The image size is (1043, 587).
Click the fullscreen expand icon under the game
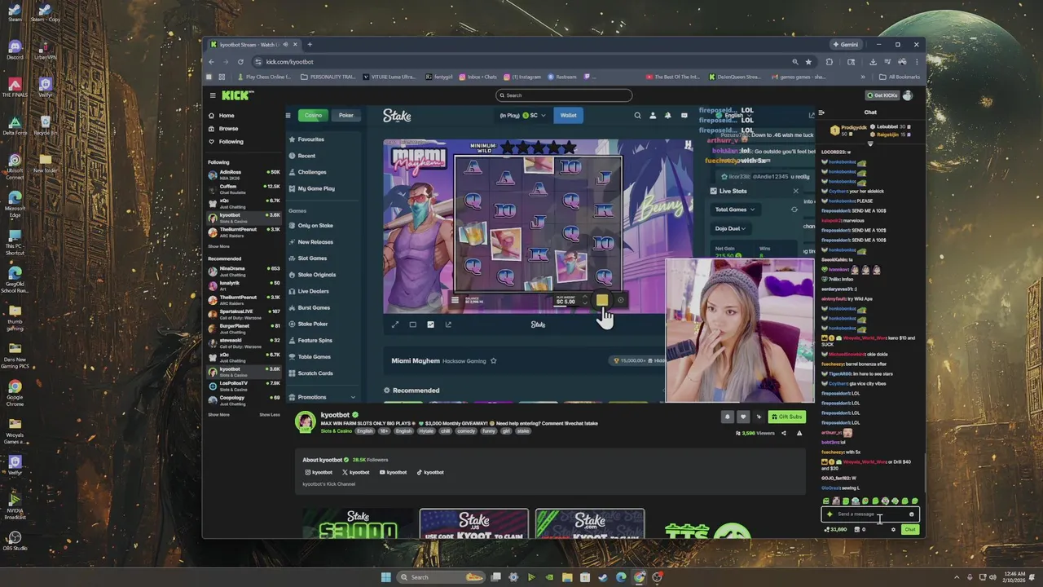coord(395,324)
